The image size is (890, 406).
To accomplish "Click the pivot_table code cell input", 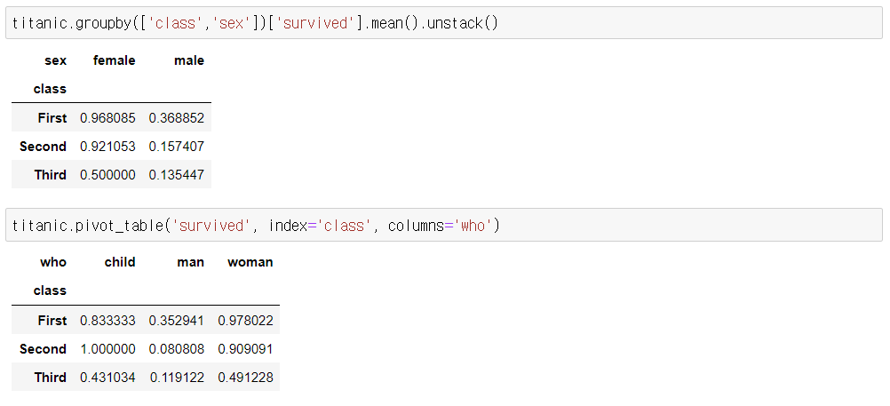I will [444, 226].
